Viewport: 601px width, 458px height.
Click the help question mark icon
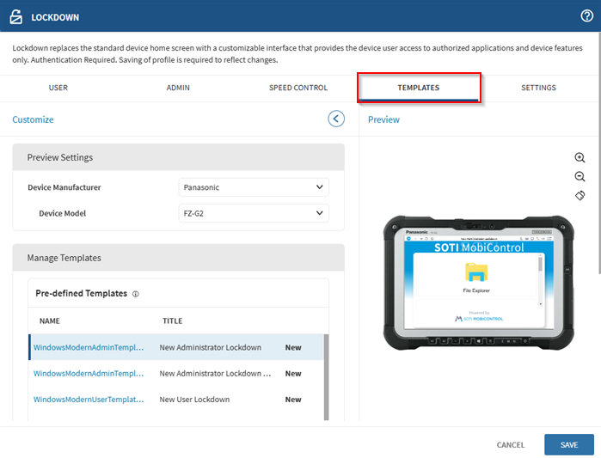click(587, 16)
